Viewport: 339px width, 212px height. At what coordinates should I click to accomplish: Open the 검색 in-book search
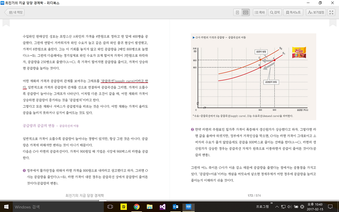(275, 12)
